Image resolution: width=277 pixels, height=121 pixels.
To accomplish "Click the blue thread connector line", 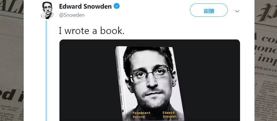I will (46, 71).
